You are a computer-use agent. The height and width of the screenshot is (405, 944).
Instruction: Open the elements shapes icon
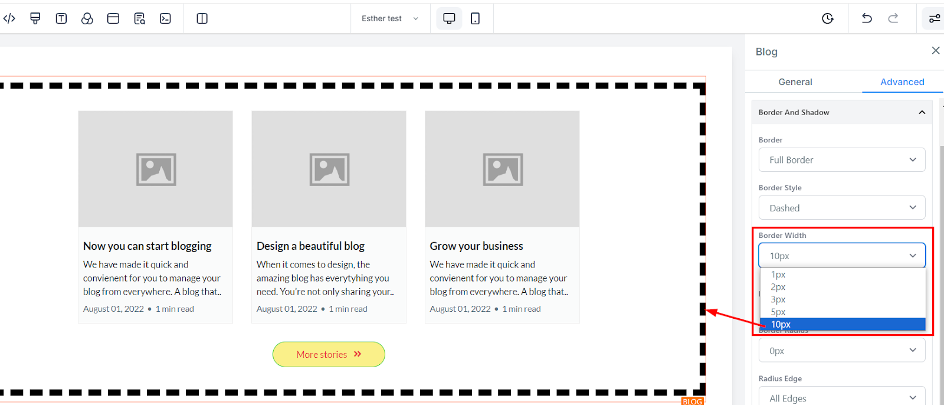(87, 18)
